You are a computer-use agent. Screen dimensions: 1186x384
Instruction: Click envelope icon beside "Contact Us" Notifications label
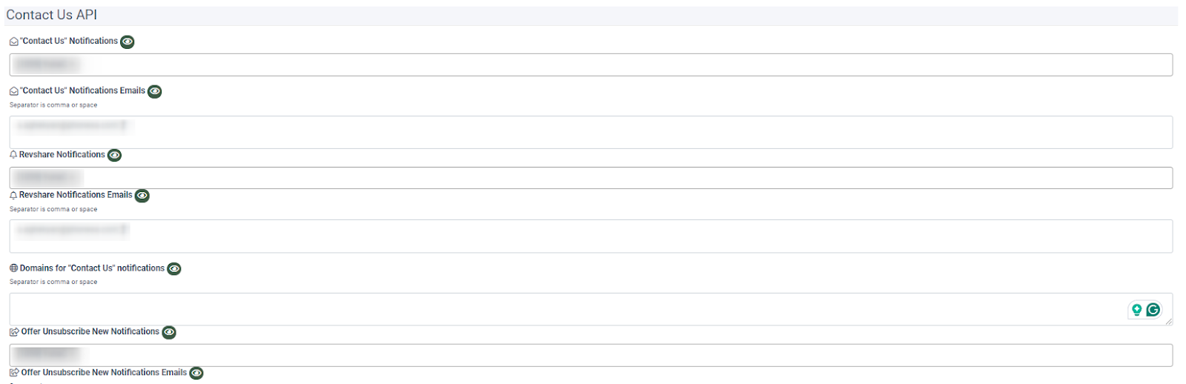13,42
